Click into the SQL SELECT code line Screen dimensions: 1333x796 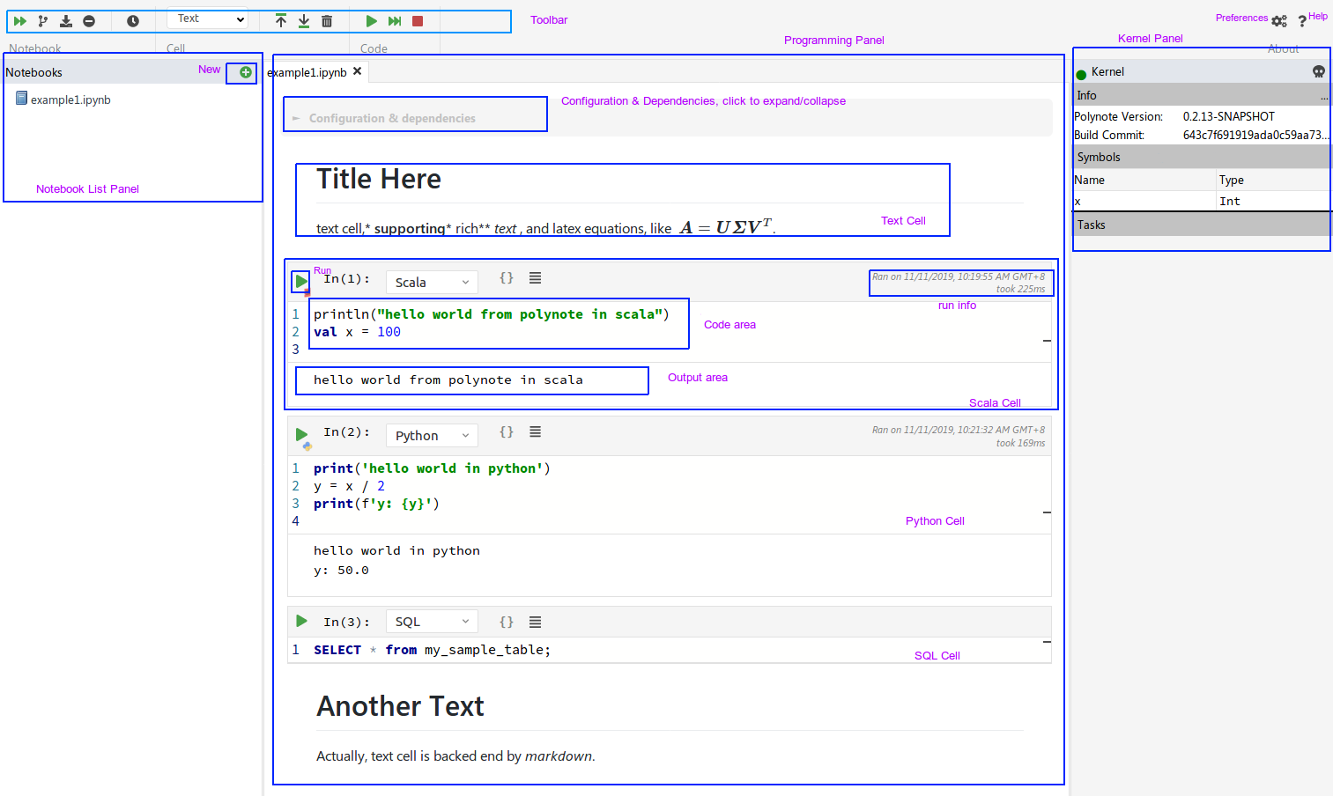(x=432, y=650)
